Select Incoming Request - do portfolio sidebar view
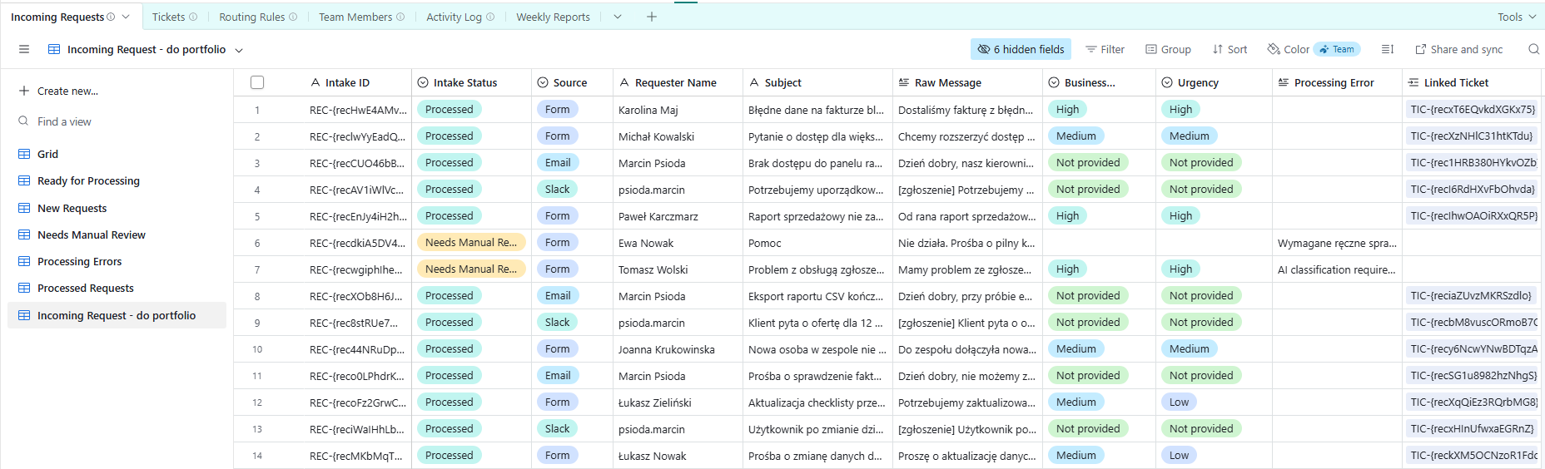 point(117,315)
